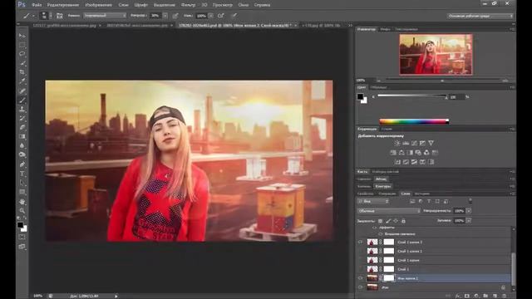Screen dimensions: 532x299
Task: Select the Zoom tool in the toolbox
Action: coord(22,210)
